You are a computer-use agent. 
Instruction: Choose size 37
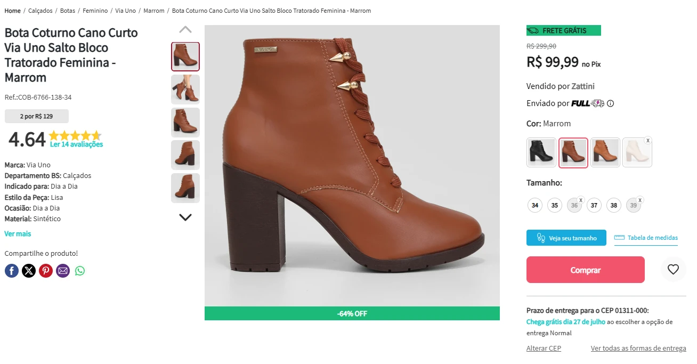[594, 205]
